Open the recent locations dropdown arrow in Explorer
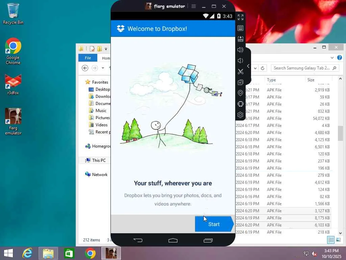The height and width of the screenshot is (260, 346). (x=103, y=68)
